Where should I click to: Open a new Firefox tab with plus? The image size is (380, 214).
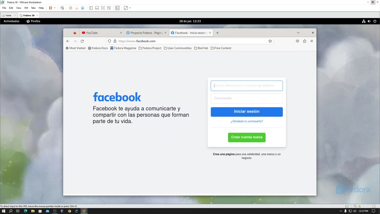(217, 33)
